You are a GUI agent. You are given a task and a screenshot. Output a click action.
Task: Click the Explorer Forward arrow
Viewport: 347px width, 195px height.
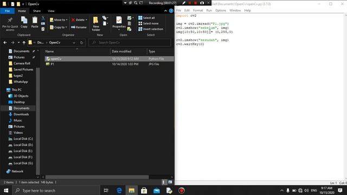point(12,42)
